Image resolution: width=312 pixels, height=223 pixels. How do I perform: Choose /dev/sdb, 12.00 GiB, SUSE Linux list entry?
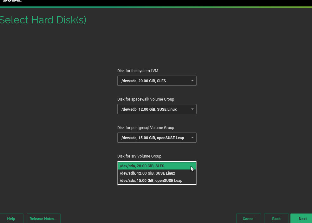157,173
